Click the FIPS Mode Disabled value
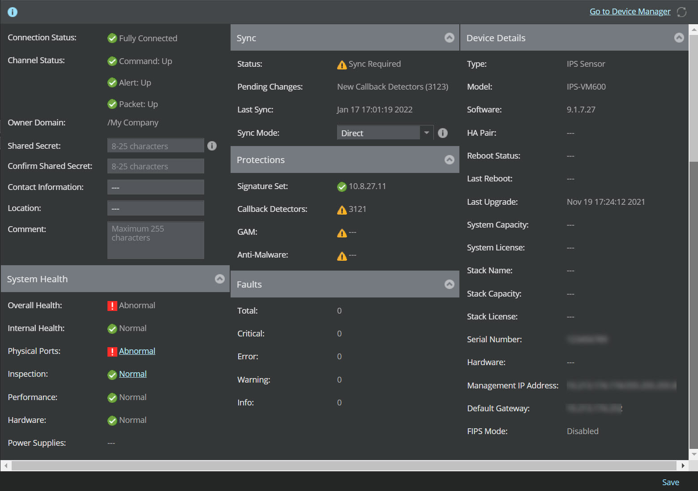 (x=582, y=431)
